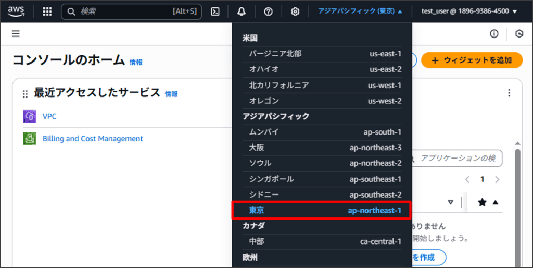
Task: Click the search magnifier icon
Action: [x=71, y=11]
